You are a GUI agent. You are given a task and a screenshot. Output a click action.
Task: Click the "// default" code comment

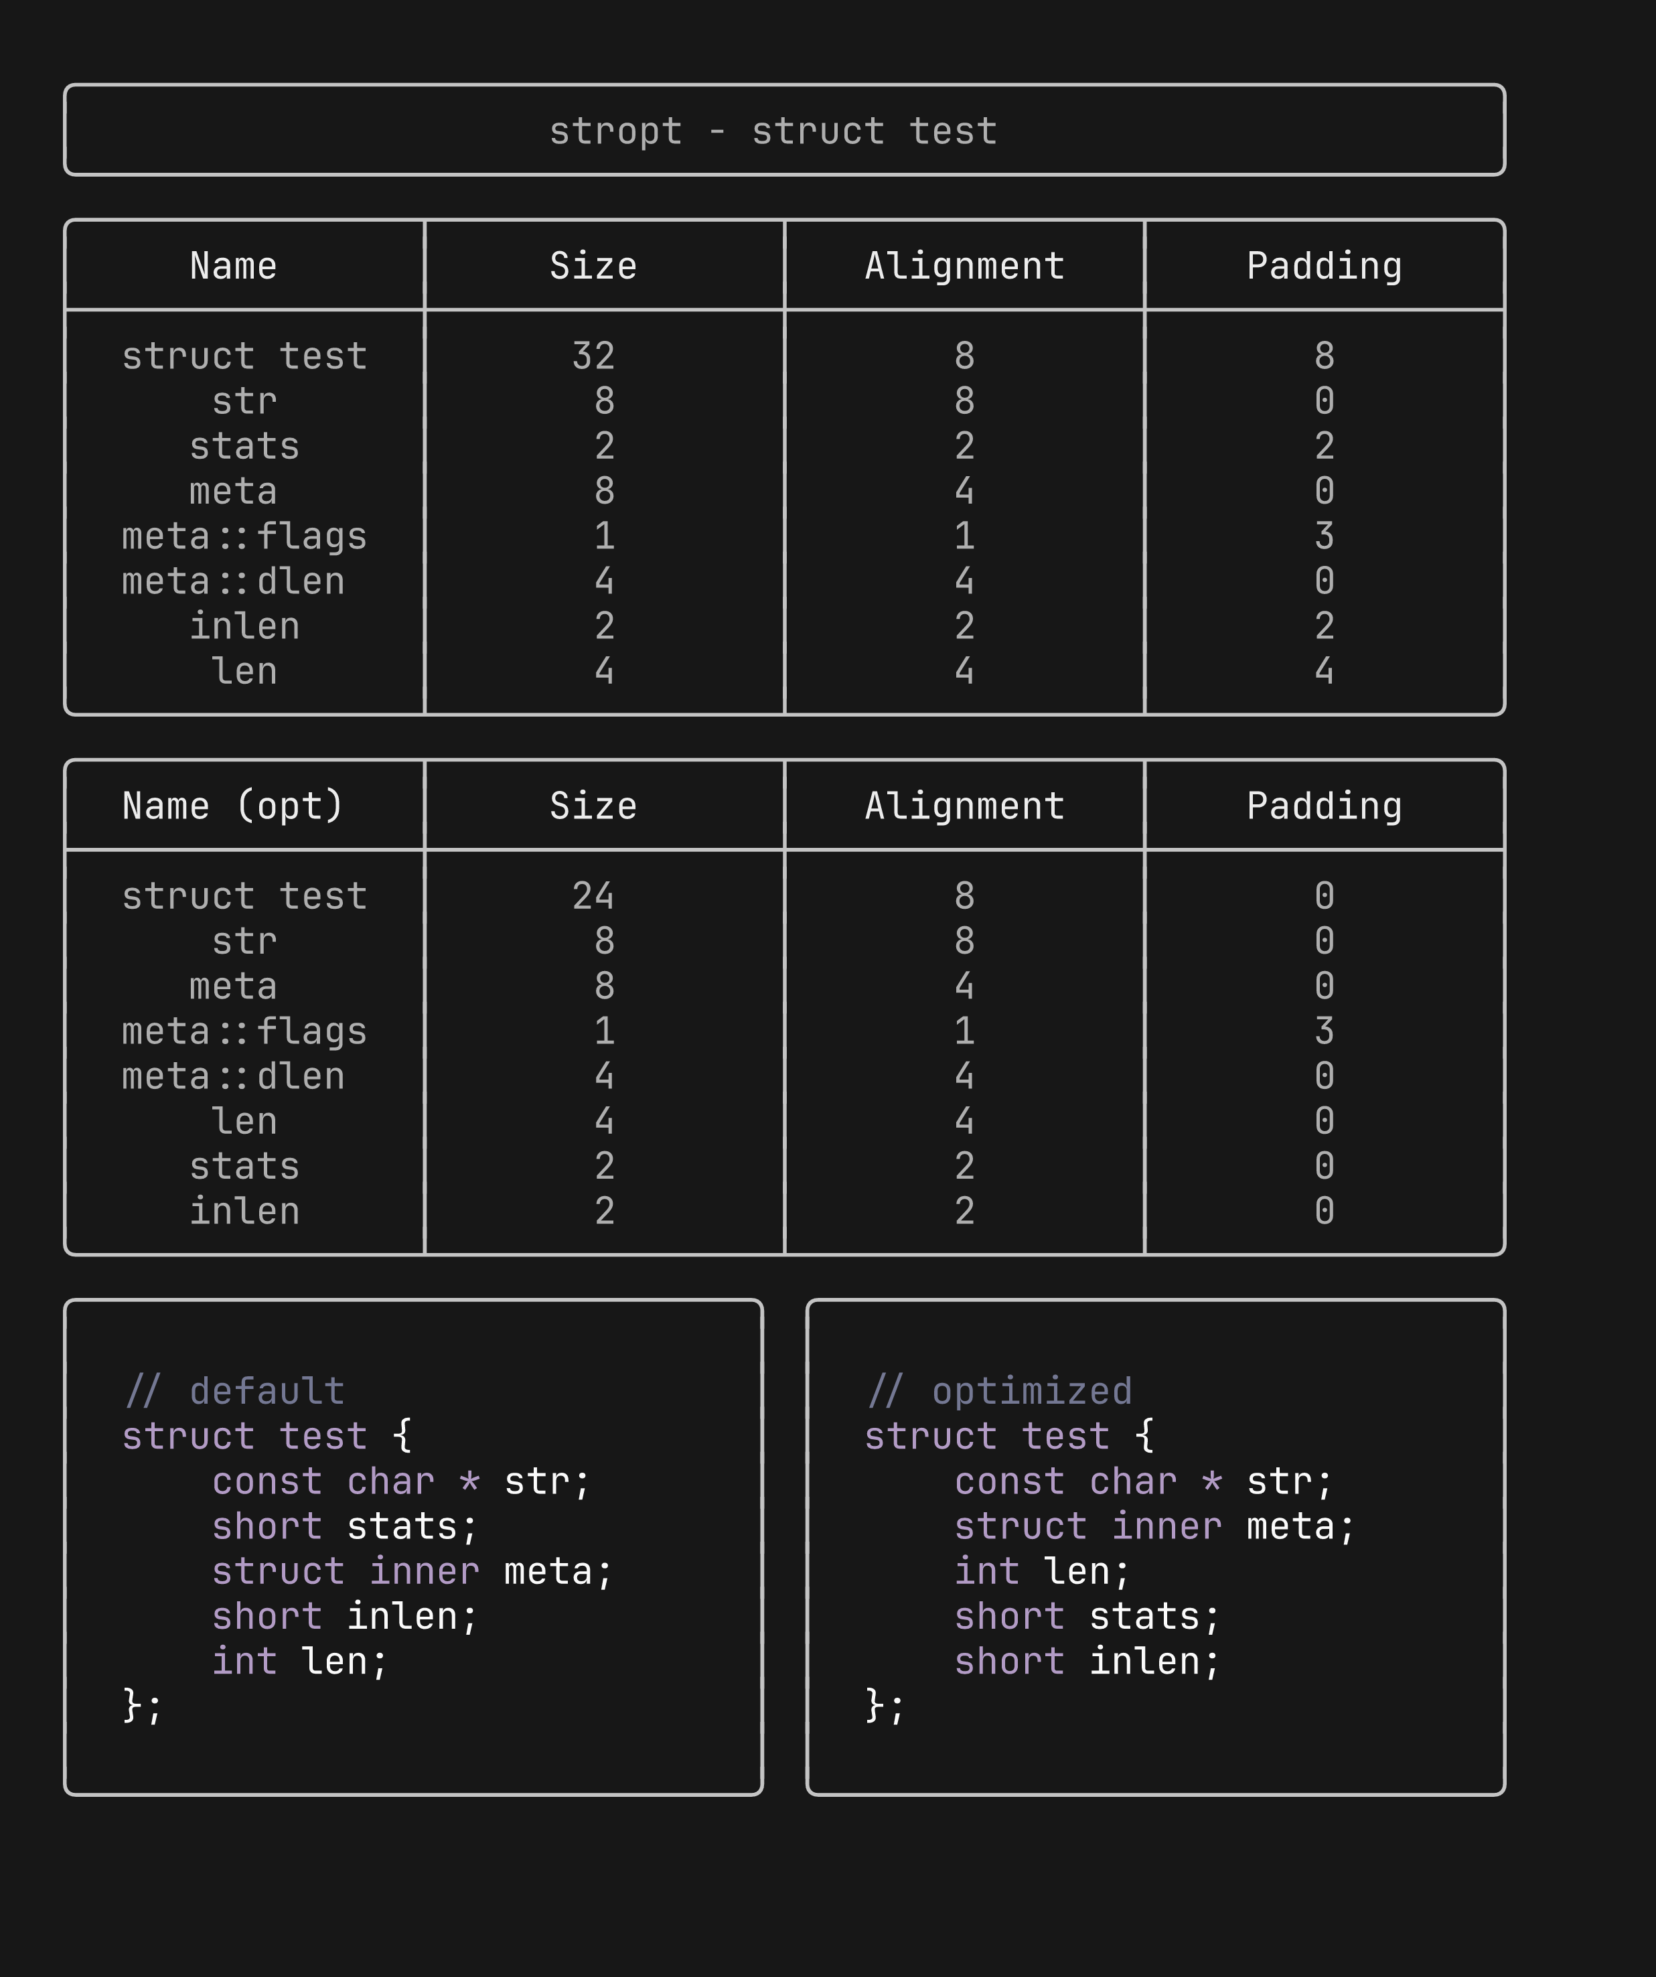coord(234,1390)
